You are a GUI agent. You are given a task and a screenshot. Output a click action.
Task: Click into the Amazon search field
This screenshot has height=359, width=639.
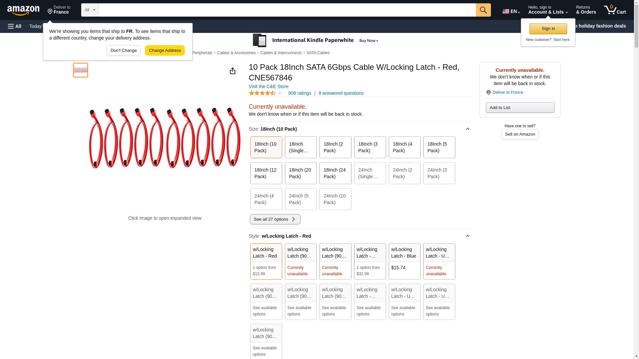coord(287,10)
